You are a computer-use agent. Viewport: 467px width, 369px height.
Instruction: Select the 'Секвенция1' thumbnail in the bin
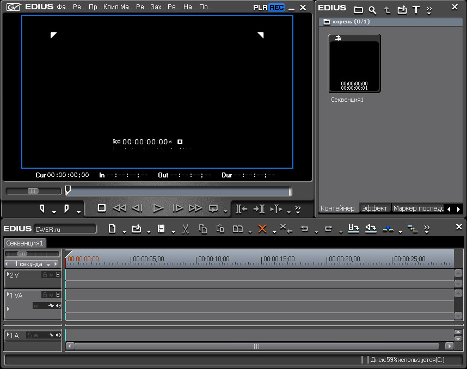pos(354,64)
